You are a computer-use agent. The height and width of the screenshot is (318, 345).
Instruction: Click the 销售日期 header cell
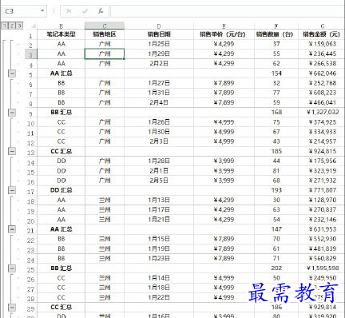(x=159, y=34)
